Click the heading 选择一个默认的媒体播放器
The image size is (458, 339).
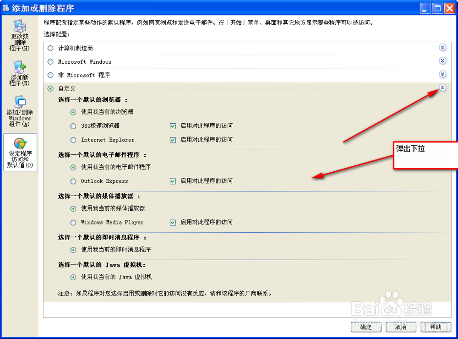coord(99,196)
